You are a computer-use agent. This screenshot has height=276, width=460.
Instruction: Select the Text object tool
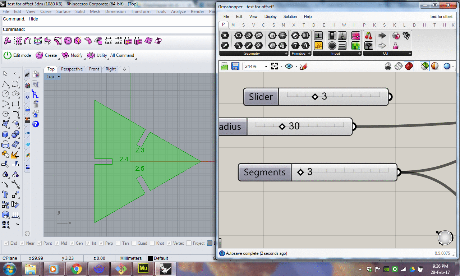point(5,195)
